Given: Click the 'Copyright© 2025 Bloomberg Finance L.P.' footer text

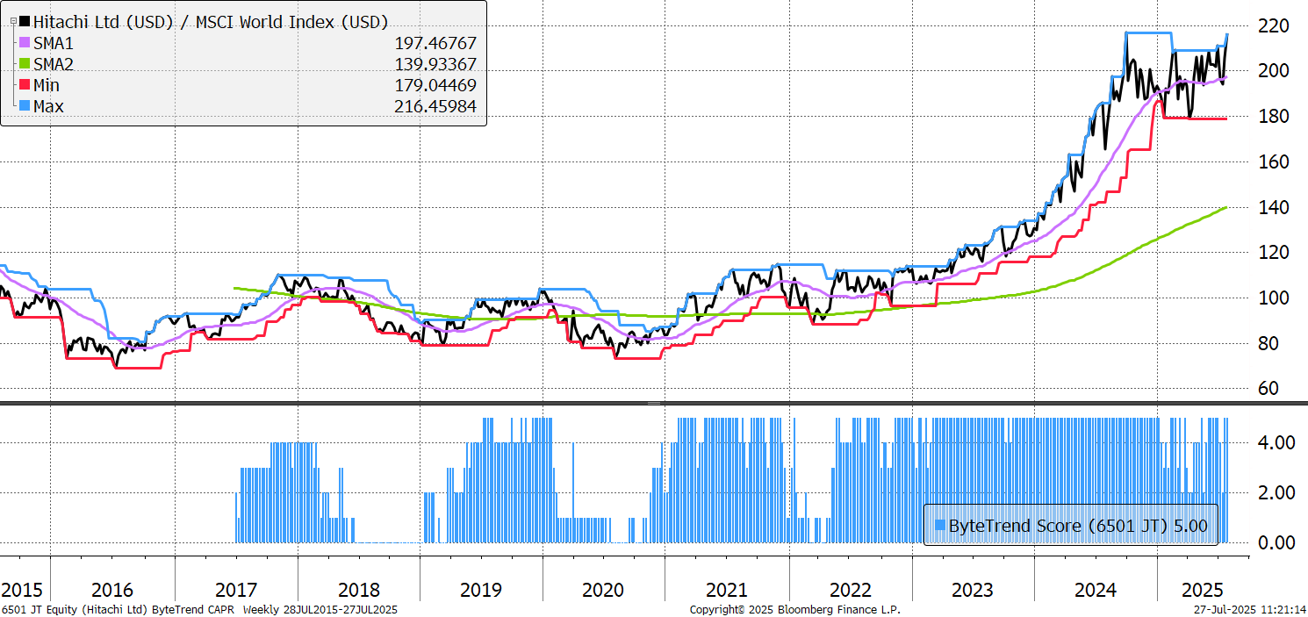Looking at the screenshot, I should coord(795,609).
